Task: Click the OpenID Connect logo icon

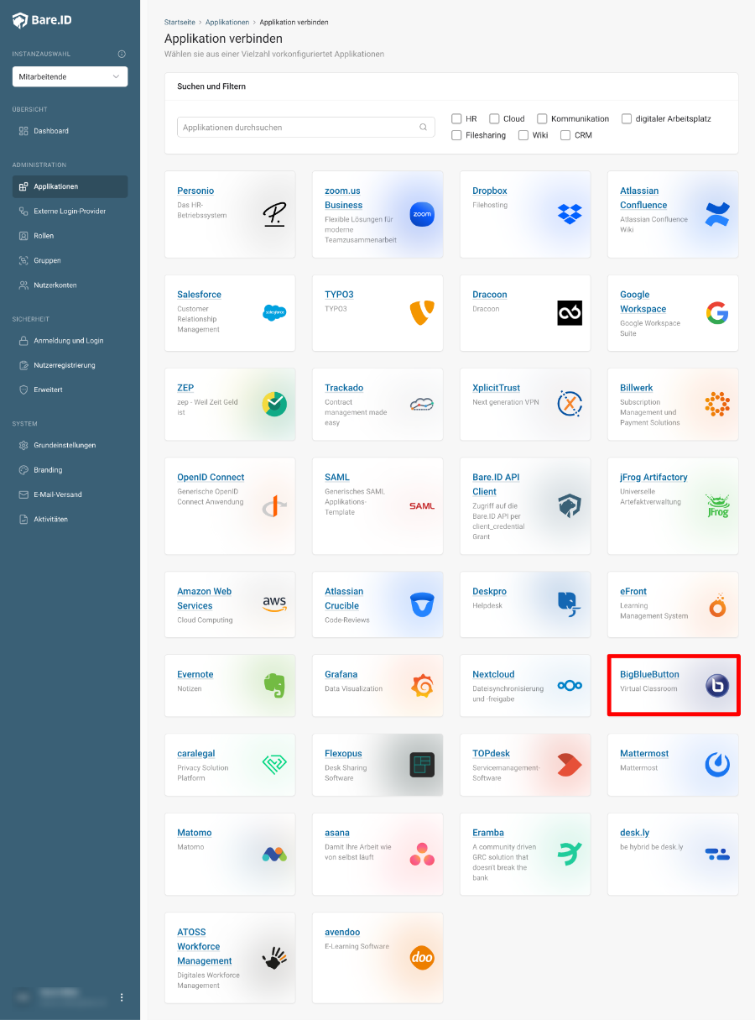Action: point(274,506)
